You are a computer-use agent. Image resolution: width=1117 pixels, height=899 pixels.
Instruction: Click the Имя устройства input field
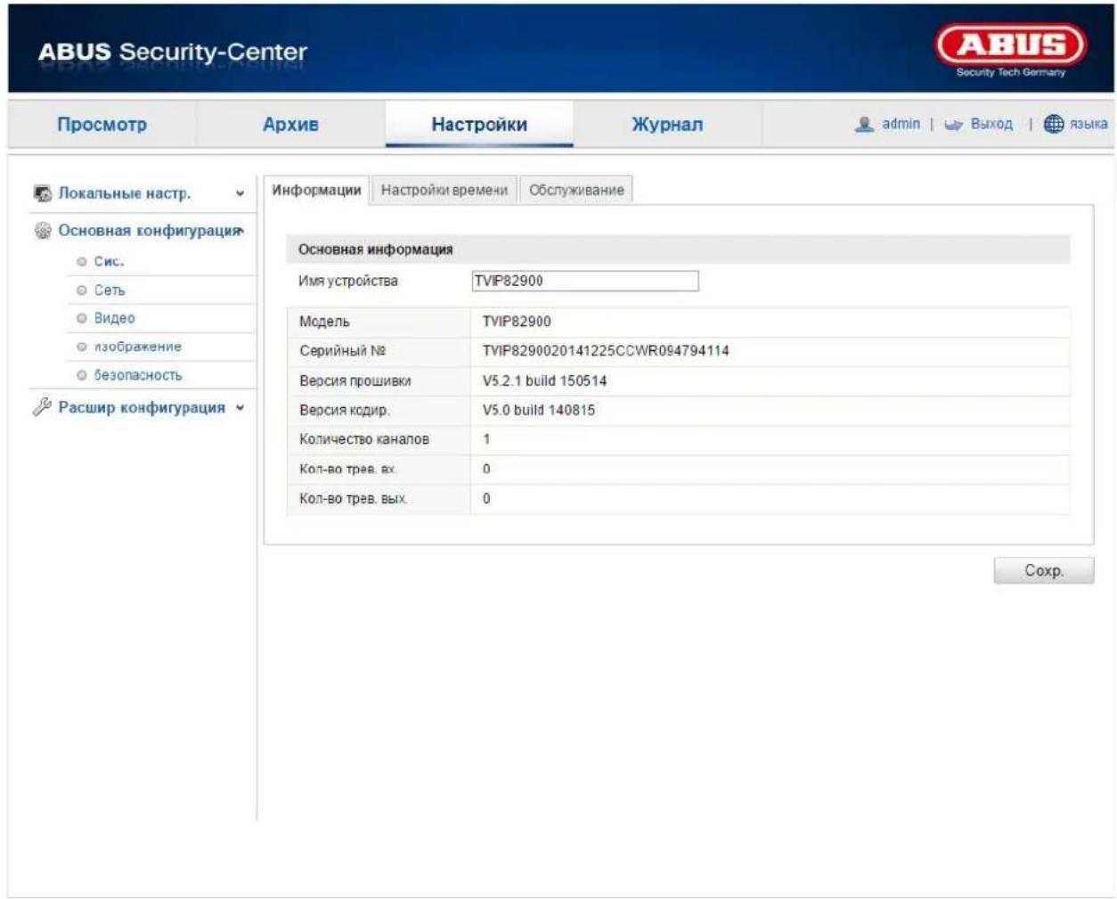585,281
